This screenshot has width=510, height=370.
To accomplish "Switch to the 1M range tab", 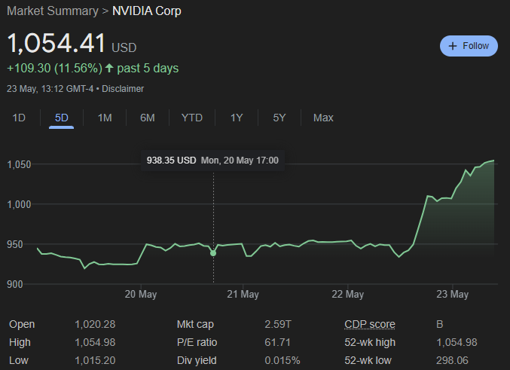I will point(105,118).
